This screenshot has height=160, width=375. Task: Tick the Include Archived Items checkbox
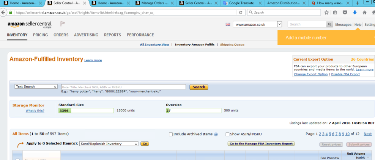point(171,134)
